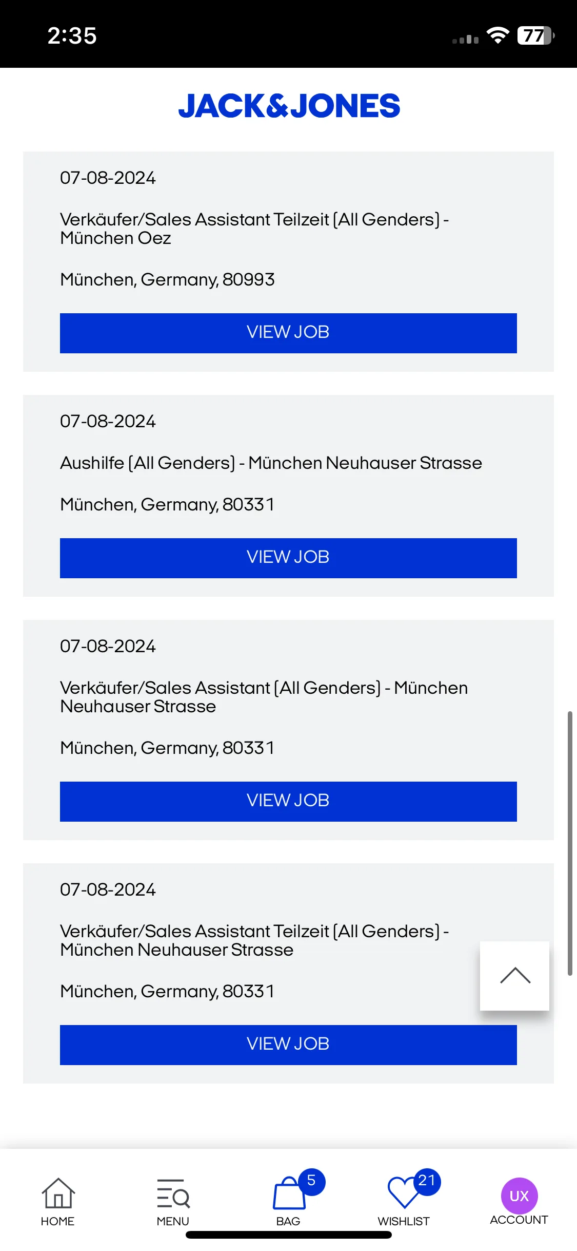577x1251 pixels.
Task: Click the back-to-top chevron arrow button
Action: point(514,976)
